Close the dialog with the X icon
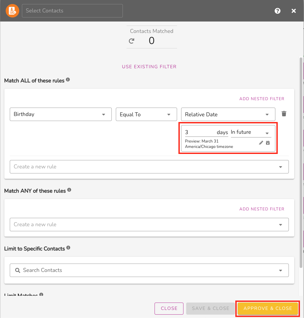304x318 pixels. [294, 11]
